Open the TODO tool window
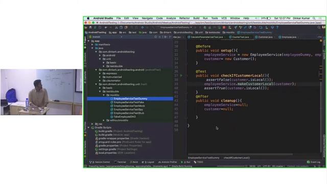The width and height of the screenshot is (327, 184). [198, 162]
